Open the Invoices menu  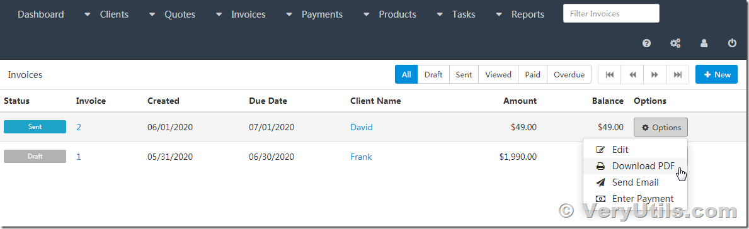click(248, 14)
